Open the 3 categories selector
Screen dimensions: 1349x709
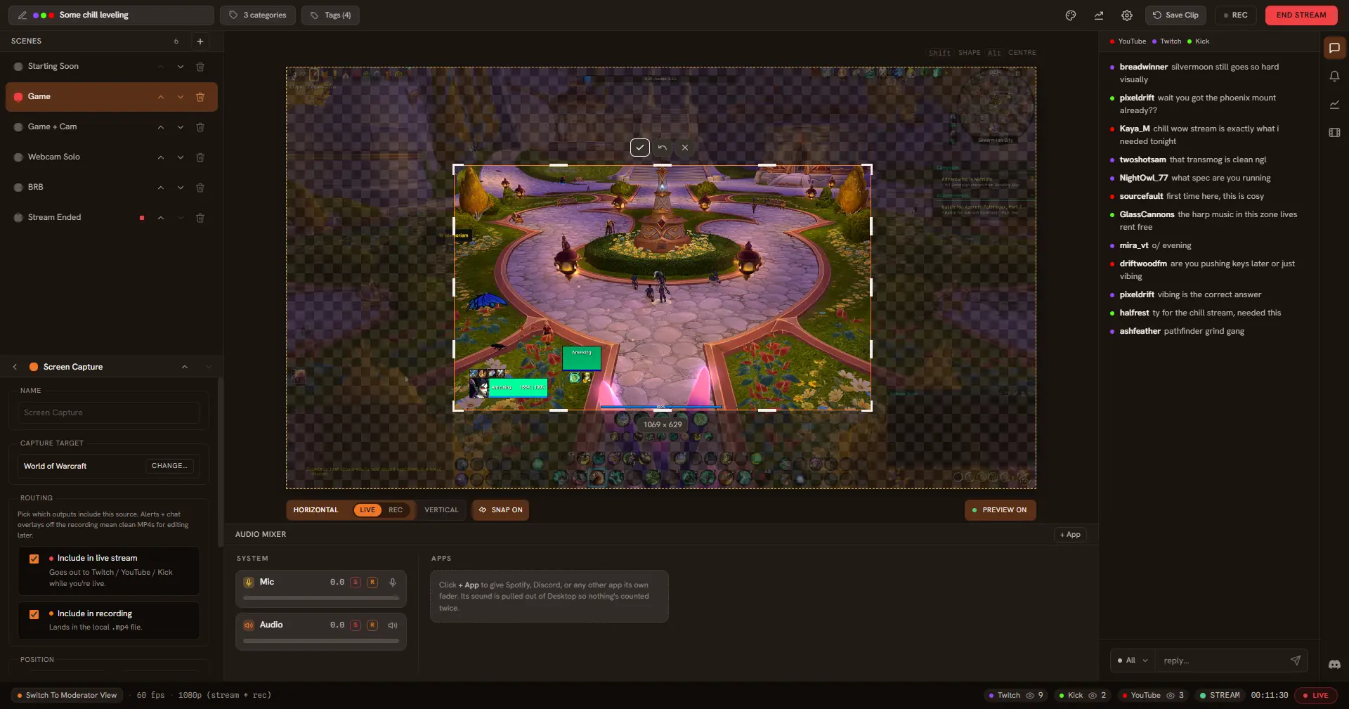pos(258,15)
